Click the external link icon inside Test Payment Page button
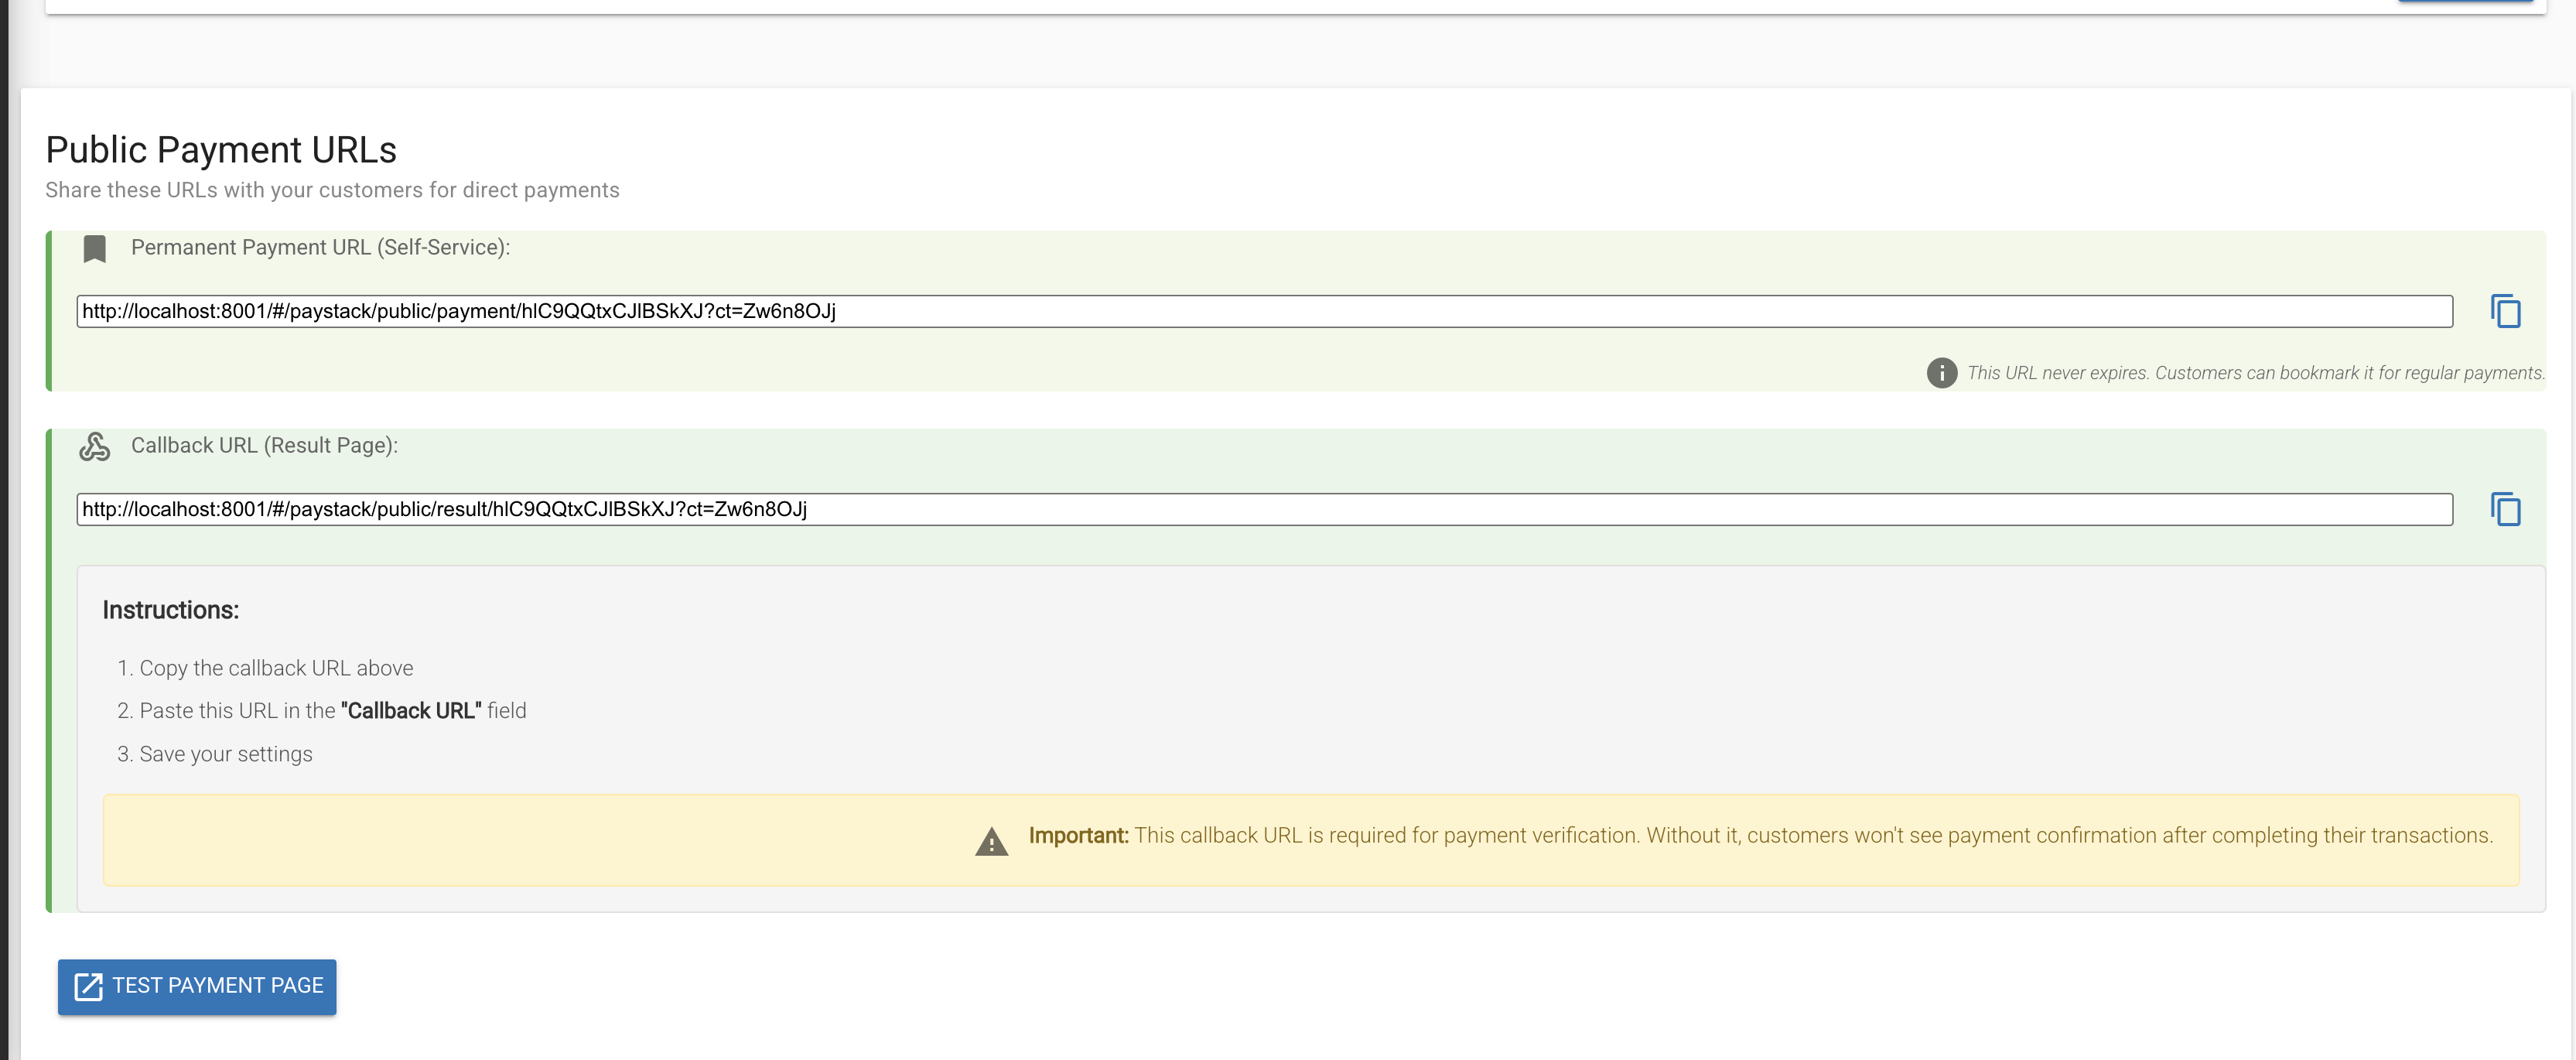The image size is (2576, 1060). pos(89,986)
